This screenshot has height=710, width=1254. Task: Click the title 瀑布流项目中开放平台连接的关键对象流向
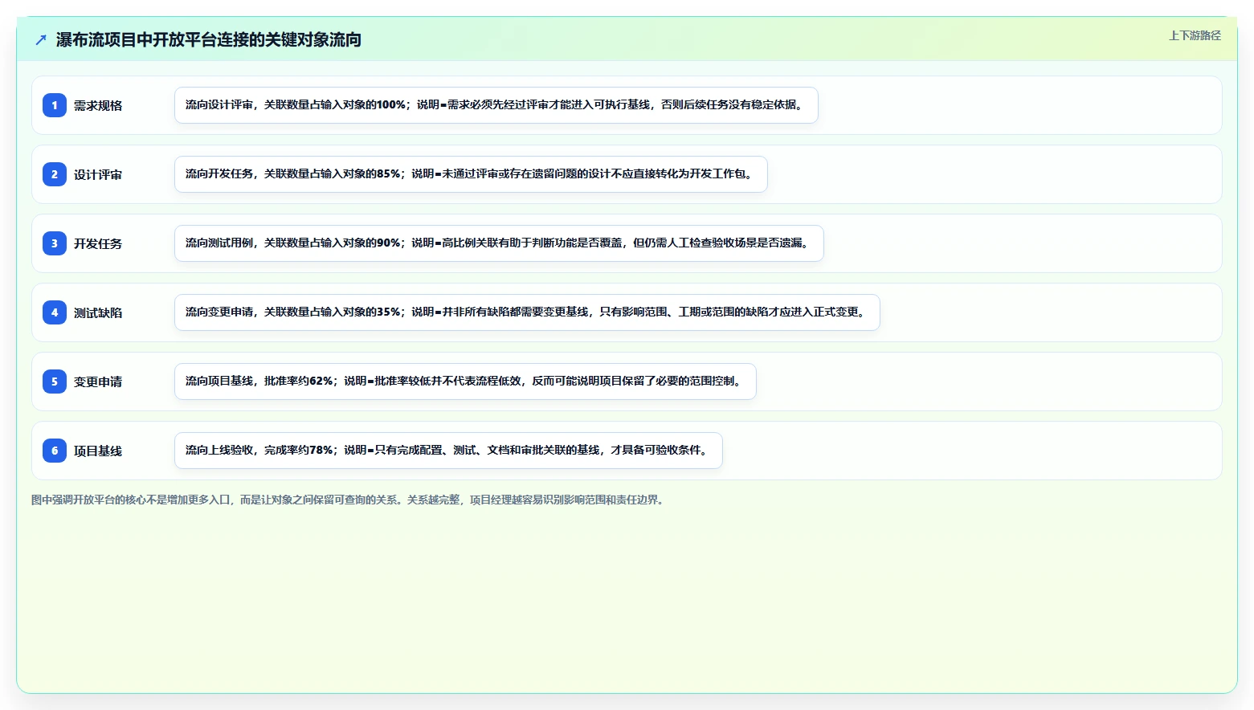pos(209,40)
